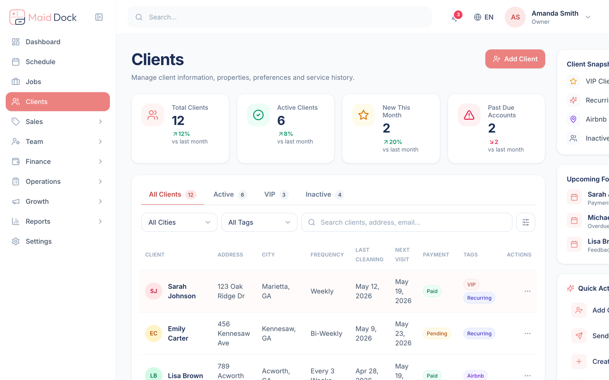Click the Total Clients people icon
The width and height of the screenshot is (609, 380).
(153, 115)
